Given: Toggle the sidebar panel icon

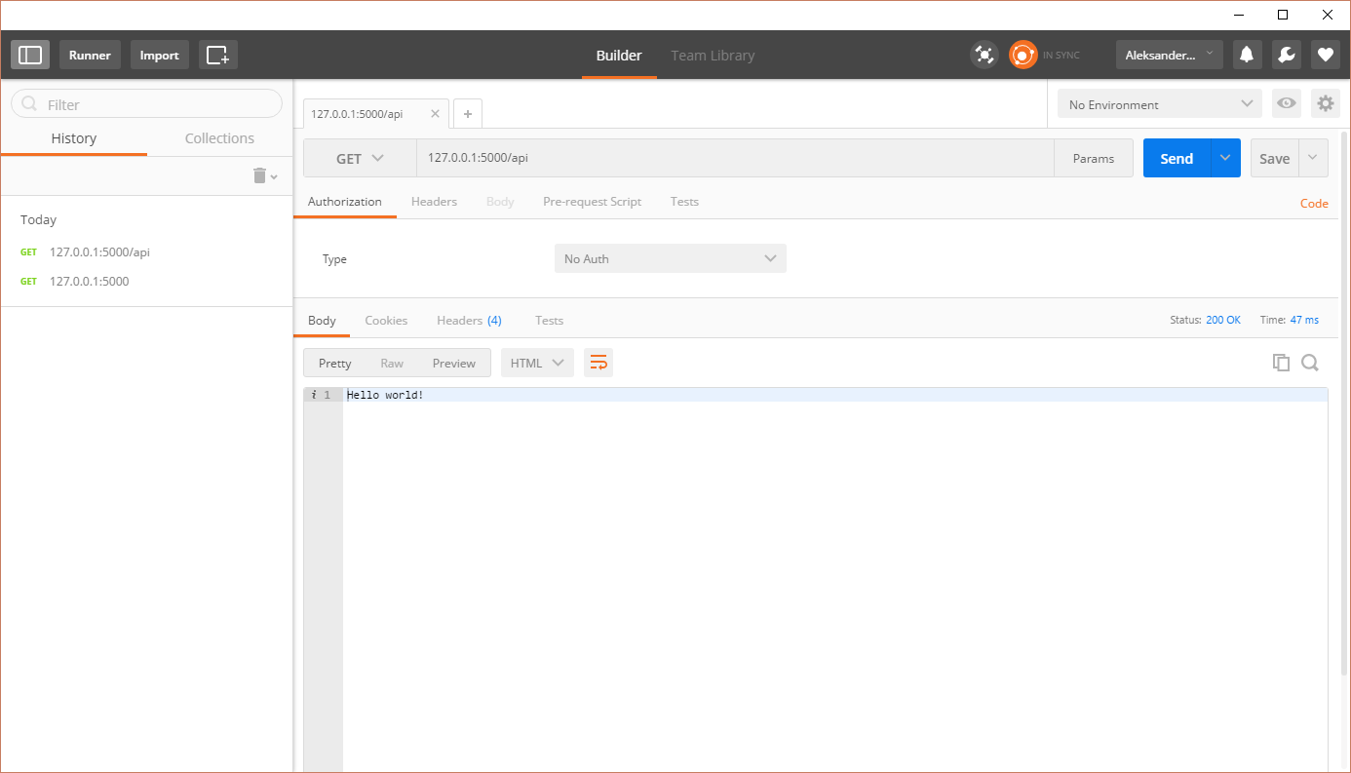Looking at the screenshot, I should pos(30,55).
